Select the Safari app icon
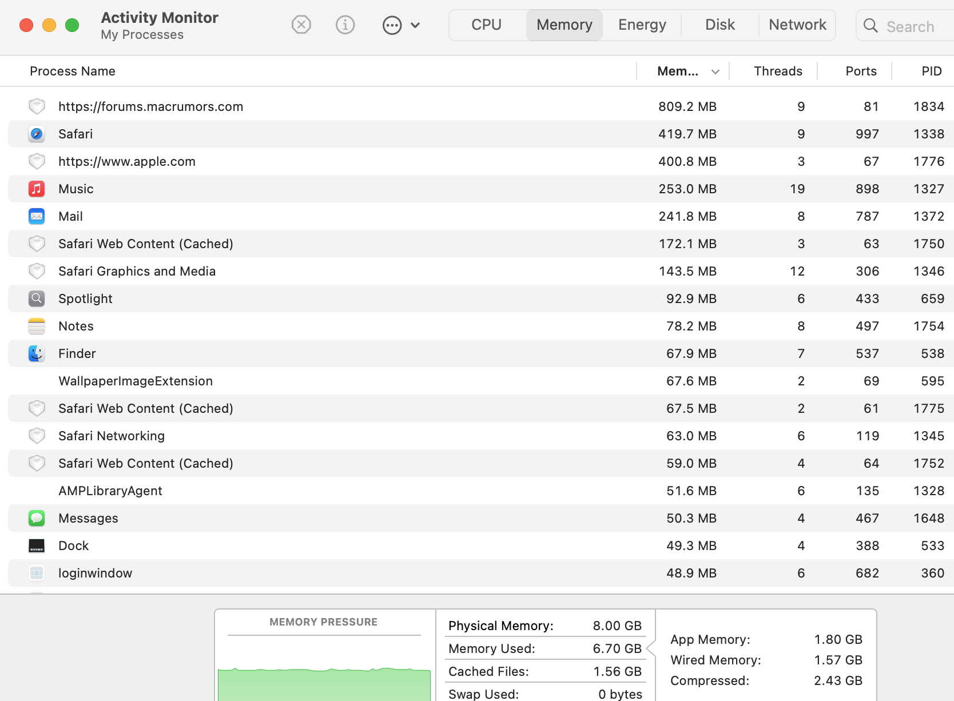This screenshot has width=954, height=701. [37, 134]
